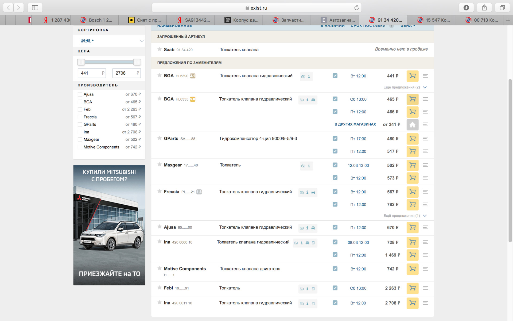Viewport: 513px width, 321px height.
Task: Tick the Freccia manufacturer checkbox
Action: (80, 117)
